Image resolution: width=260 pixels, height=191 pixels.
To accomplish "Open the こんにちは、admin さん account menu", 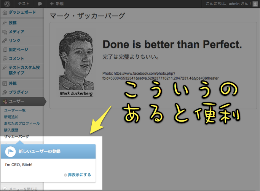I will 228,4.
